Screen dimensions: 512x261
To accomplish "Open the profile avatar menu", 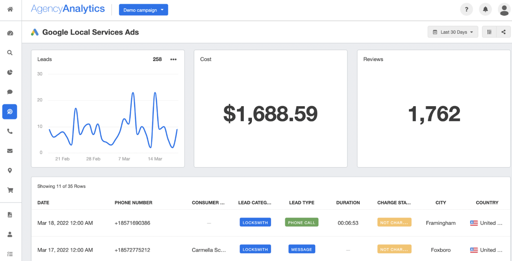I will 504,9.
